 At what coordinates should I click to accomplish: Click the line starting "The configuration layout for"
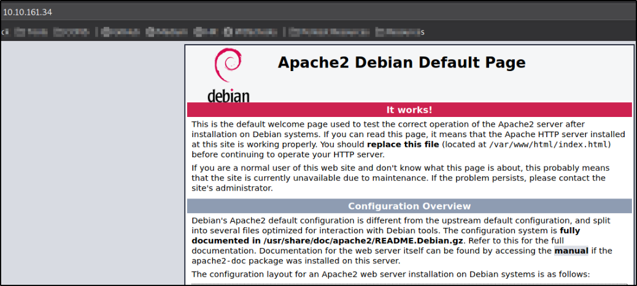tap(390, 274)
